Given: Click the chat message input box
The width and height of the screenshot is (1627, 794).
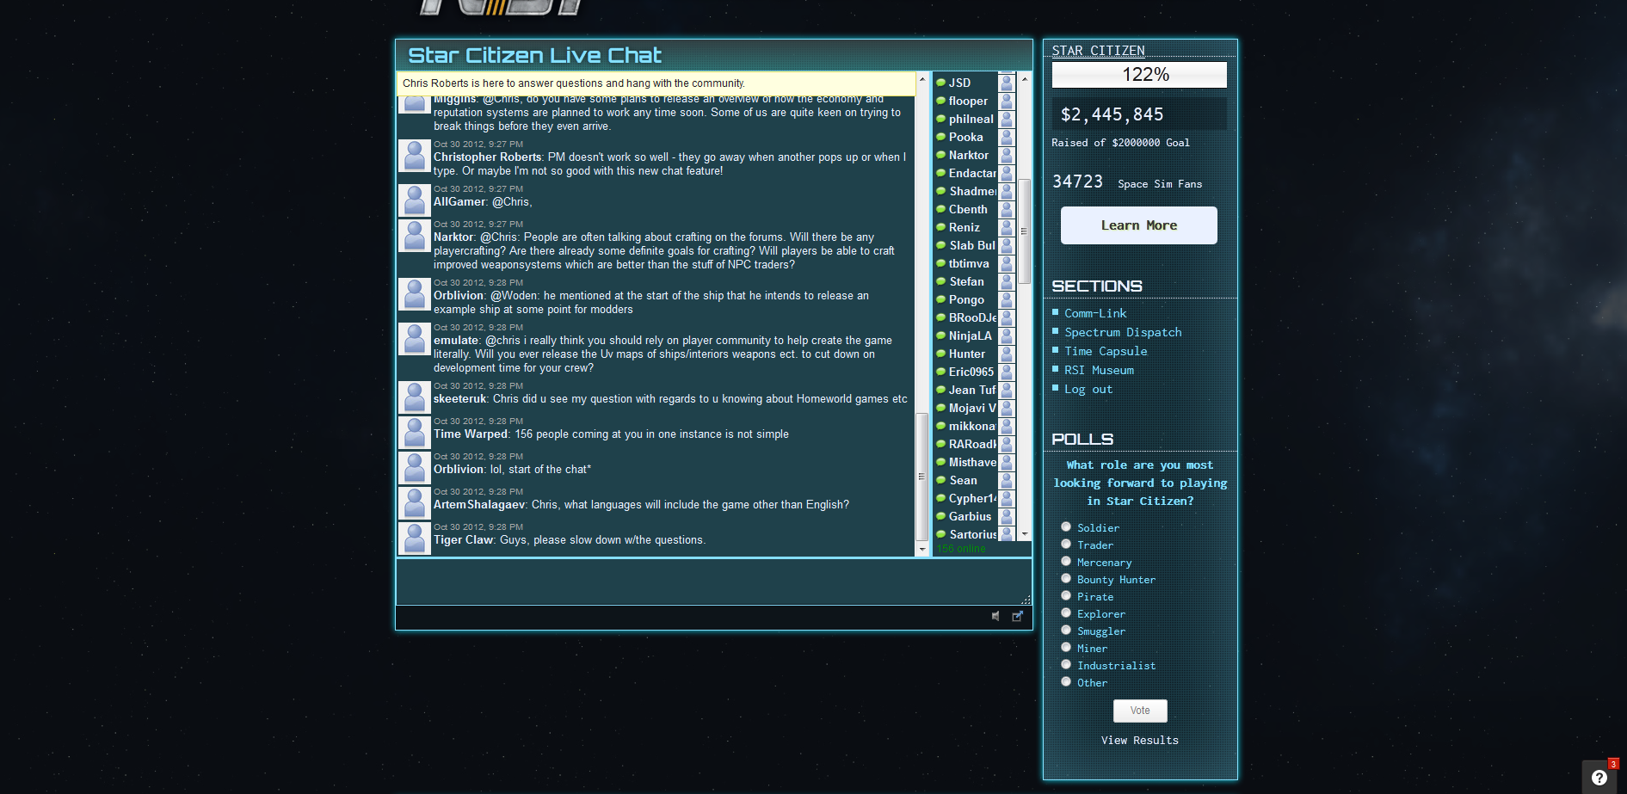Looking at the screenshot, I should [712, 582].
